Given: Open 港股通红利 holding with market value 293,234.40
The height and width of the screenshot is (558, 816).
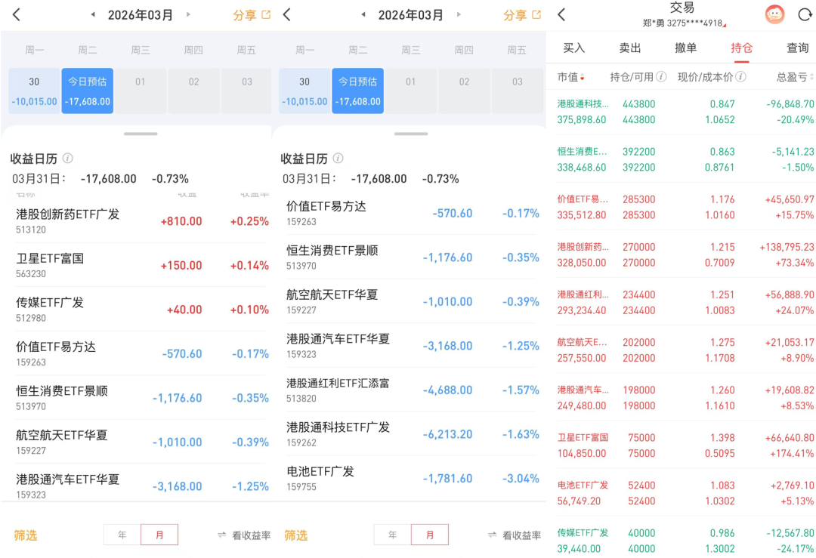Looking at the screenshot, I should (685, 302).
